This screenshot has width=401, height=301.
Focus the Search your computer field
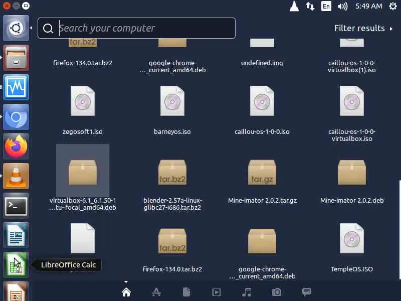136,28
